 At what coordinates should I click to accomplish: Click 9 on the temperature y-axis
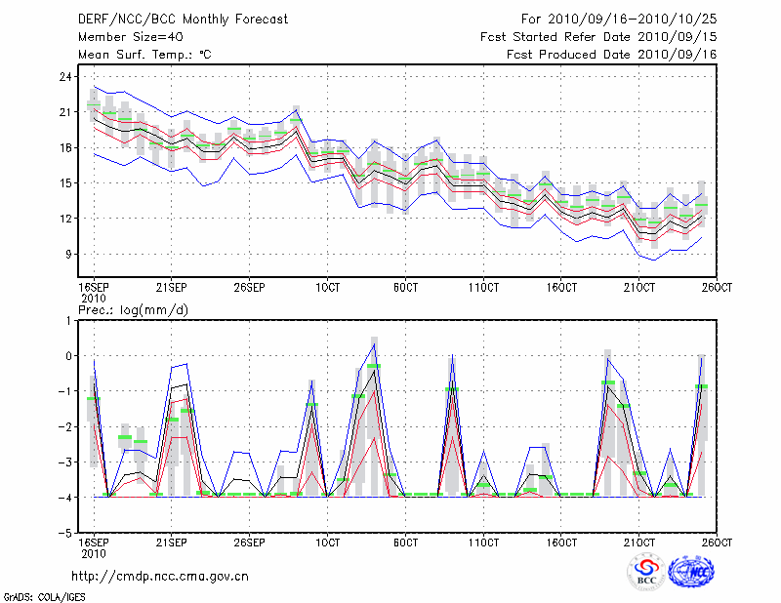69,254
